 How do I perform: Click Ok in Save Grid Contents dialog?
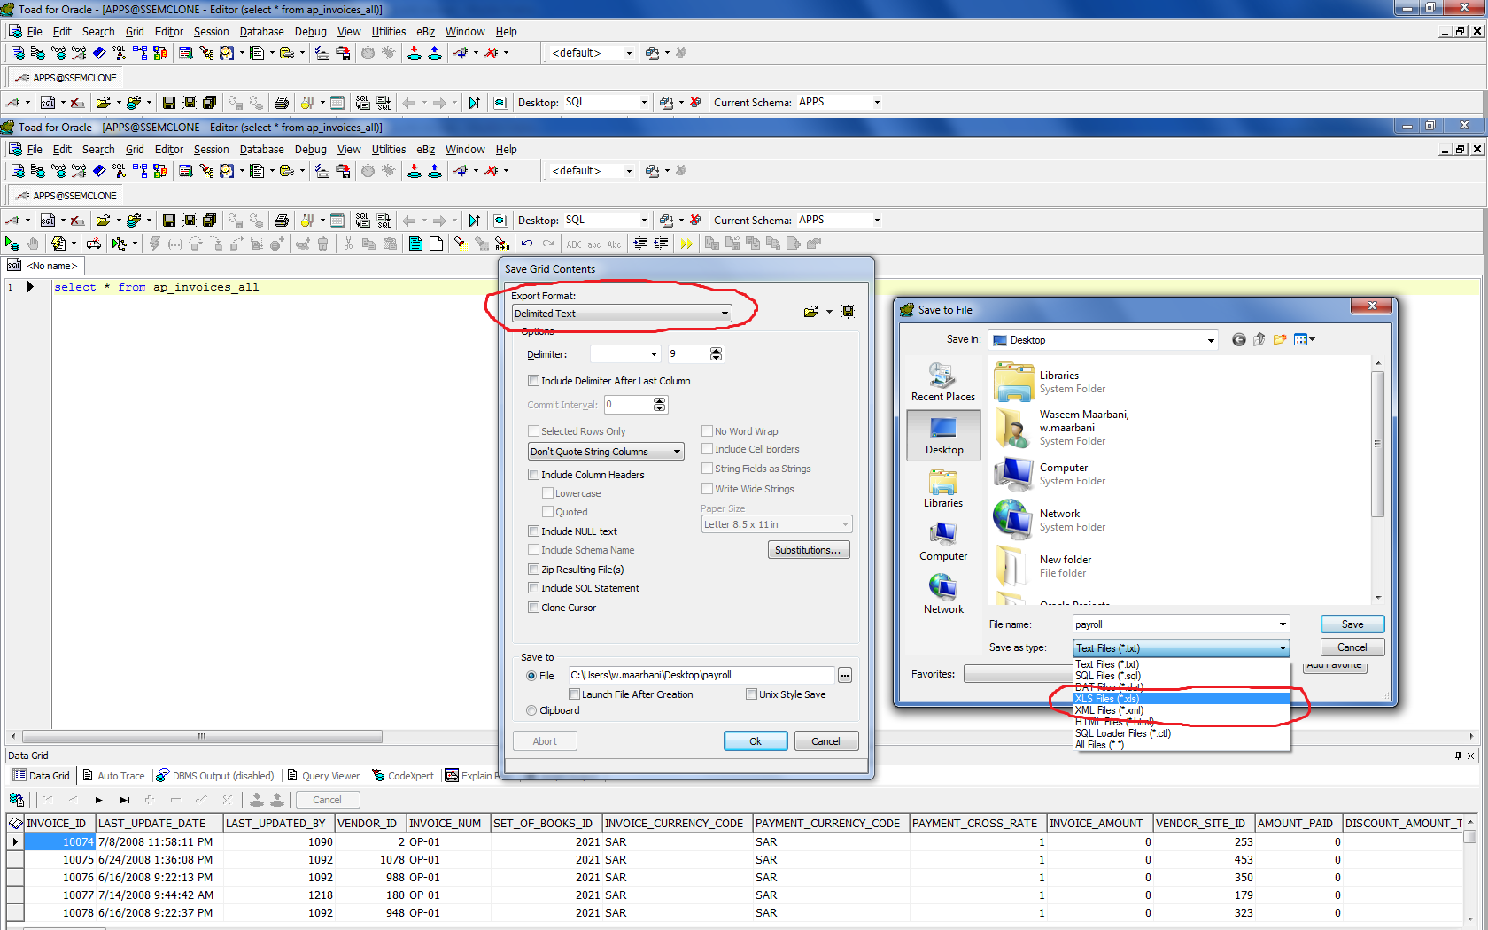coord(755,741)
